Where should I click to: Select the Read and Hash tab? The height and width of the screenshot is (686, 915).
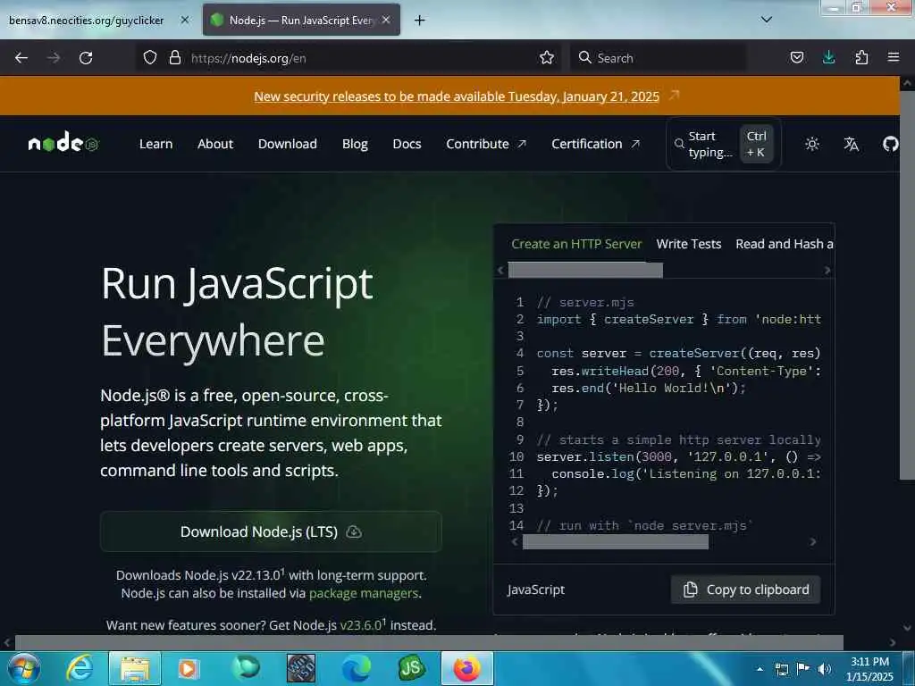[x=784, y=244]
